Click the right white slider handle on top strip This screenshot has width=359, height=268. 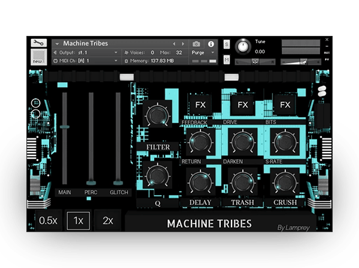(x=232, y=77)
